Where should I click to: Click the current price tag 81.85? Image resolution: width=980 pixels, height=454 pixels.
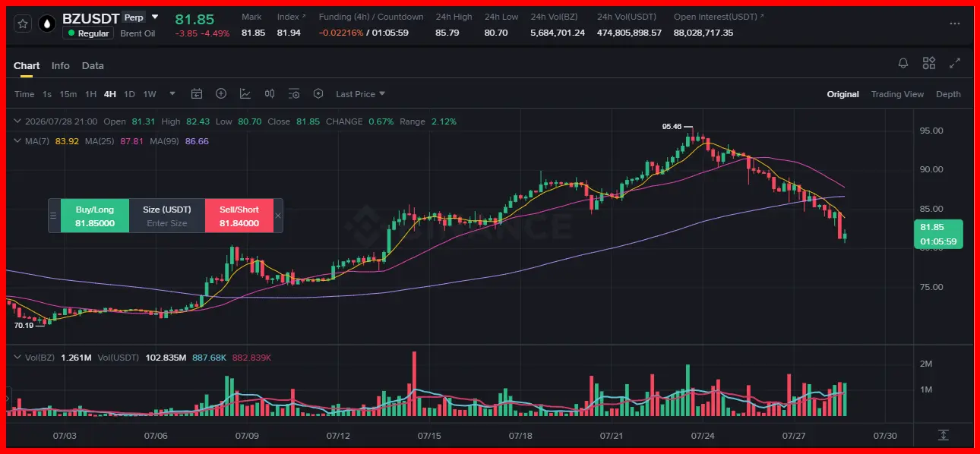coord(937,235)
